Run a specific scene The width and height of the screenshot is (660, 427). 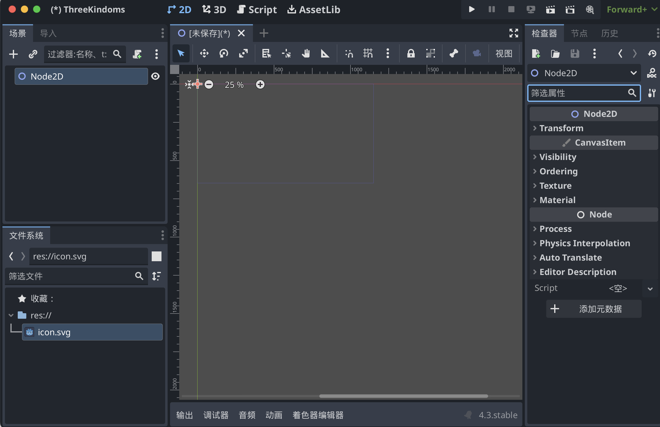[x=570, y=9]
